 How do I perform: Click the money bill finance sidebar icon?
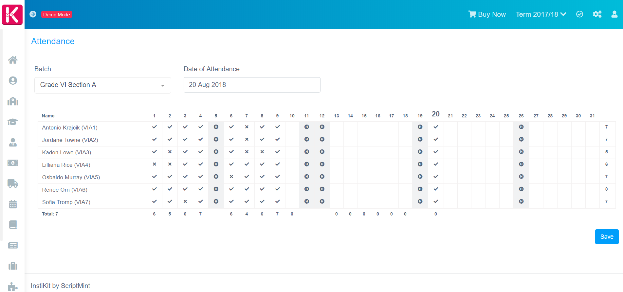(13, 163)
